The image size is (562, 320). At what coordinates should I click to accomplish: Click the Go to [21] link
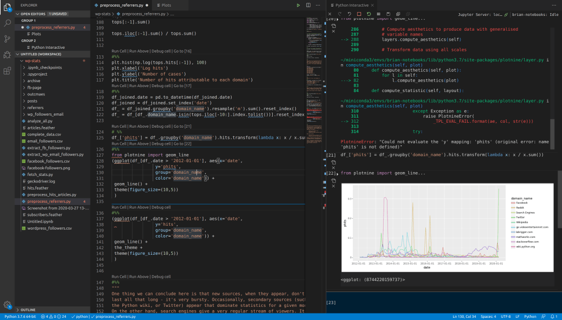pos(182,127)
